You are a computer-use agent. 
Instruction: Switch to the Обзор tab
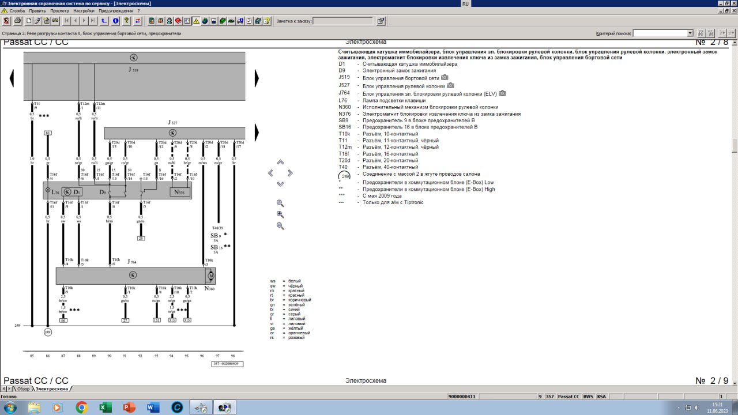tap(23, 389)
